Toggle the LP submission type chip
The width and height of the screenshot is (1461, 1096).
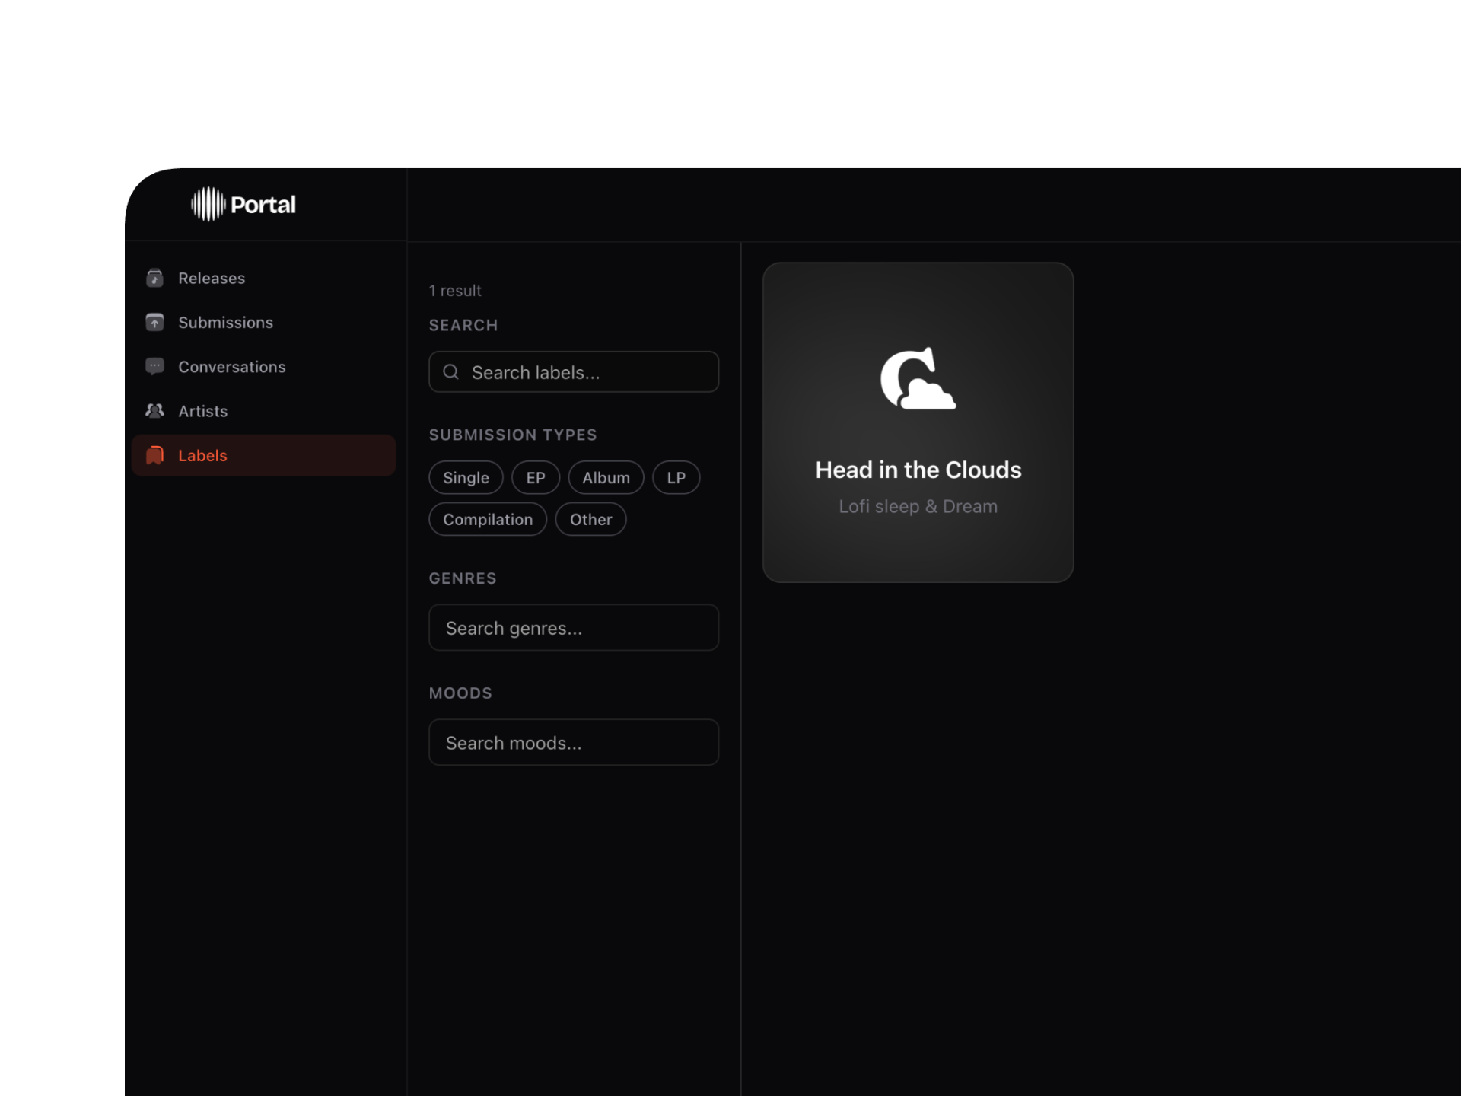pyautogui.click(x=676, y=478)
